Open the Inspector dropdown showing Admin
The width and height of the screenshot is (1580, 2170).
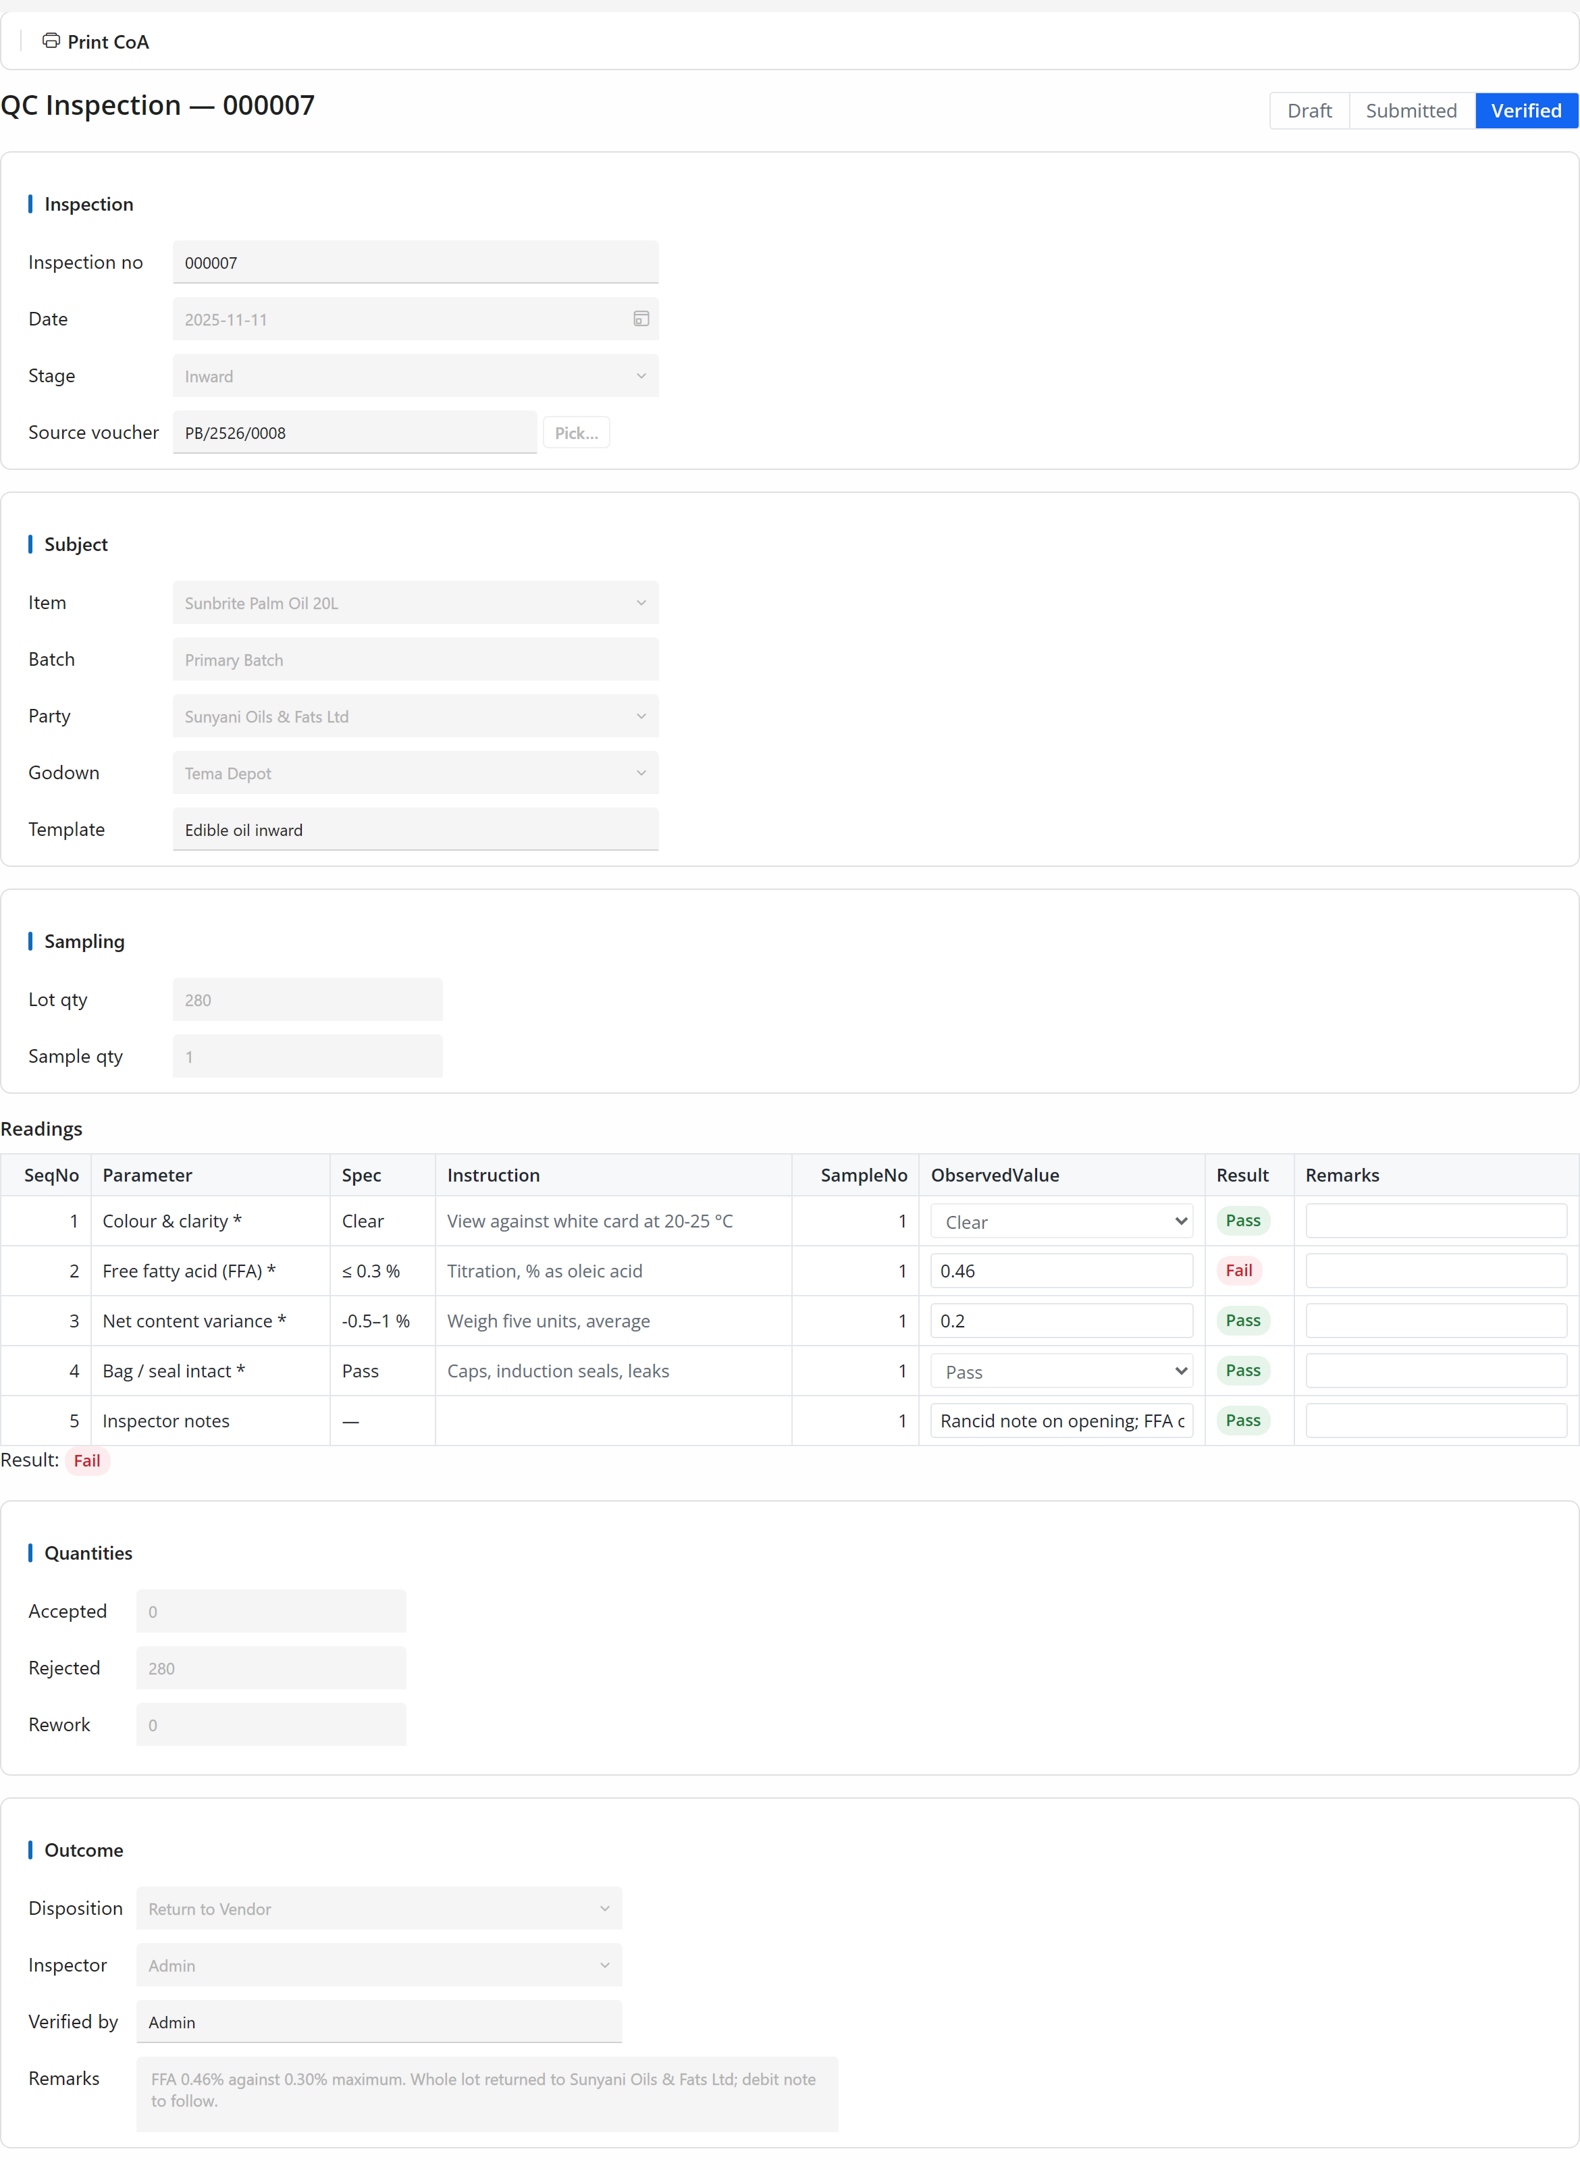tap(379, 1965)
